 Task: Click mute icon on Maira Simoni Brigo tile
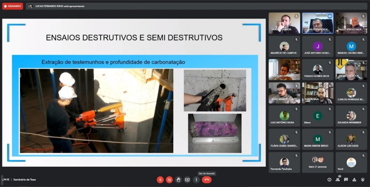pyautogui.click(x=330, y=132)
